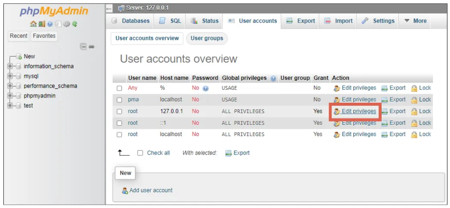The image size is (450, 208).
Task: Click Edit privileges icon for root localhost
Action: click(x=337, y=134)
